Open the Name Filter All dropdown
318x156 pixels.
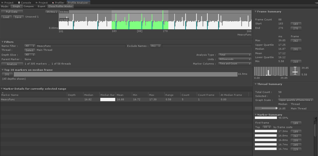tap(30, 46)
